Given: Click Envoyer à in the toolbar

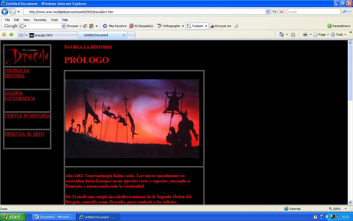Looking at the screenshot, I should [221, 26].
